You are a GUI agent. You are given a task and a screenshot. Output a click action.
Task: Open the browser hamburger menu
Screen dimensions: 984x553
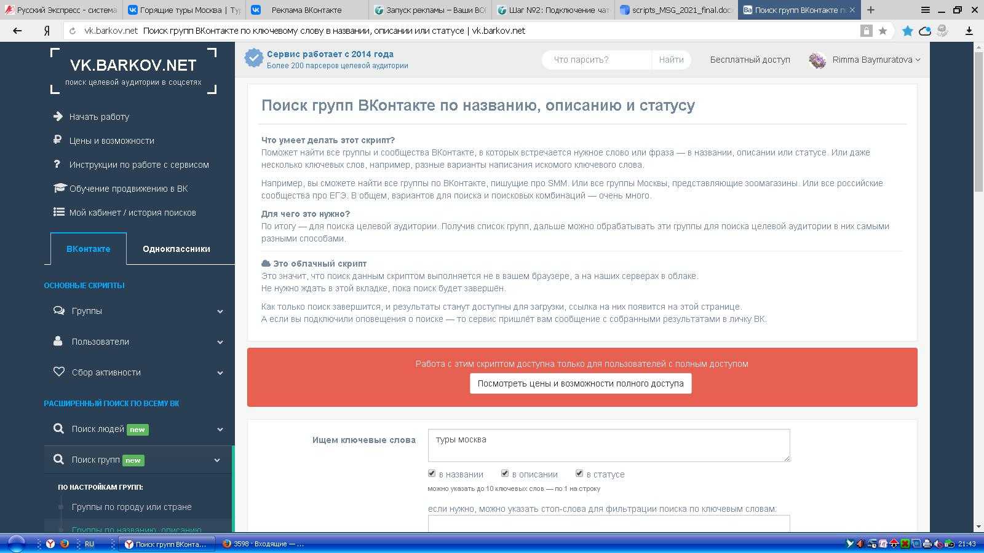point(925,10)
